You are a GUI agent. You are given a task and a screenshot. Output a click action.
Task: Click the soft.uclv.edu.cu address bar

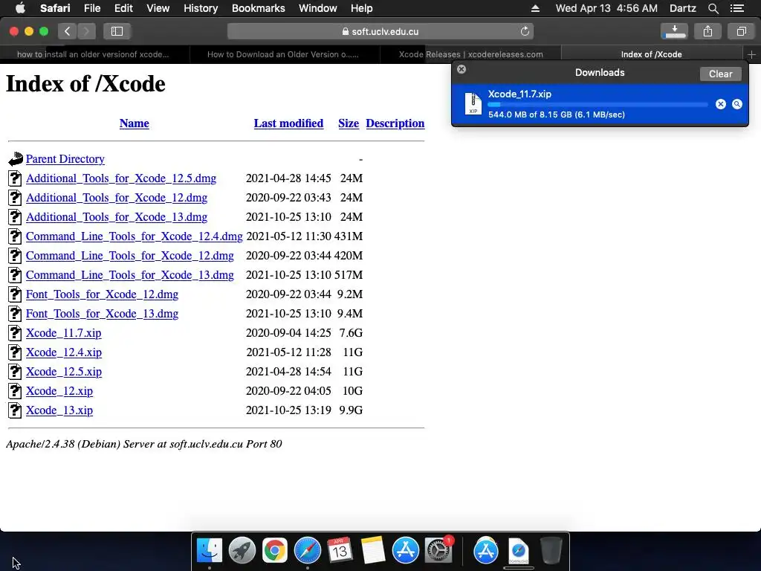click(x=380, y=31)
